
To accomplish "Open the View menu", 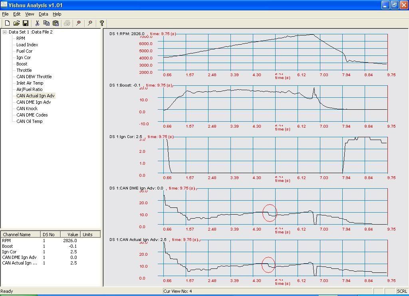I will pyautogui.click(x=30, y=14).
